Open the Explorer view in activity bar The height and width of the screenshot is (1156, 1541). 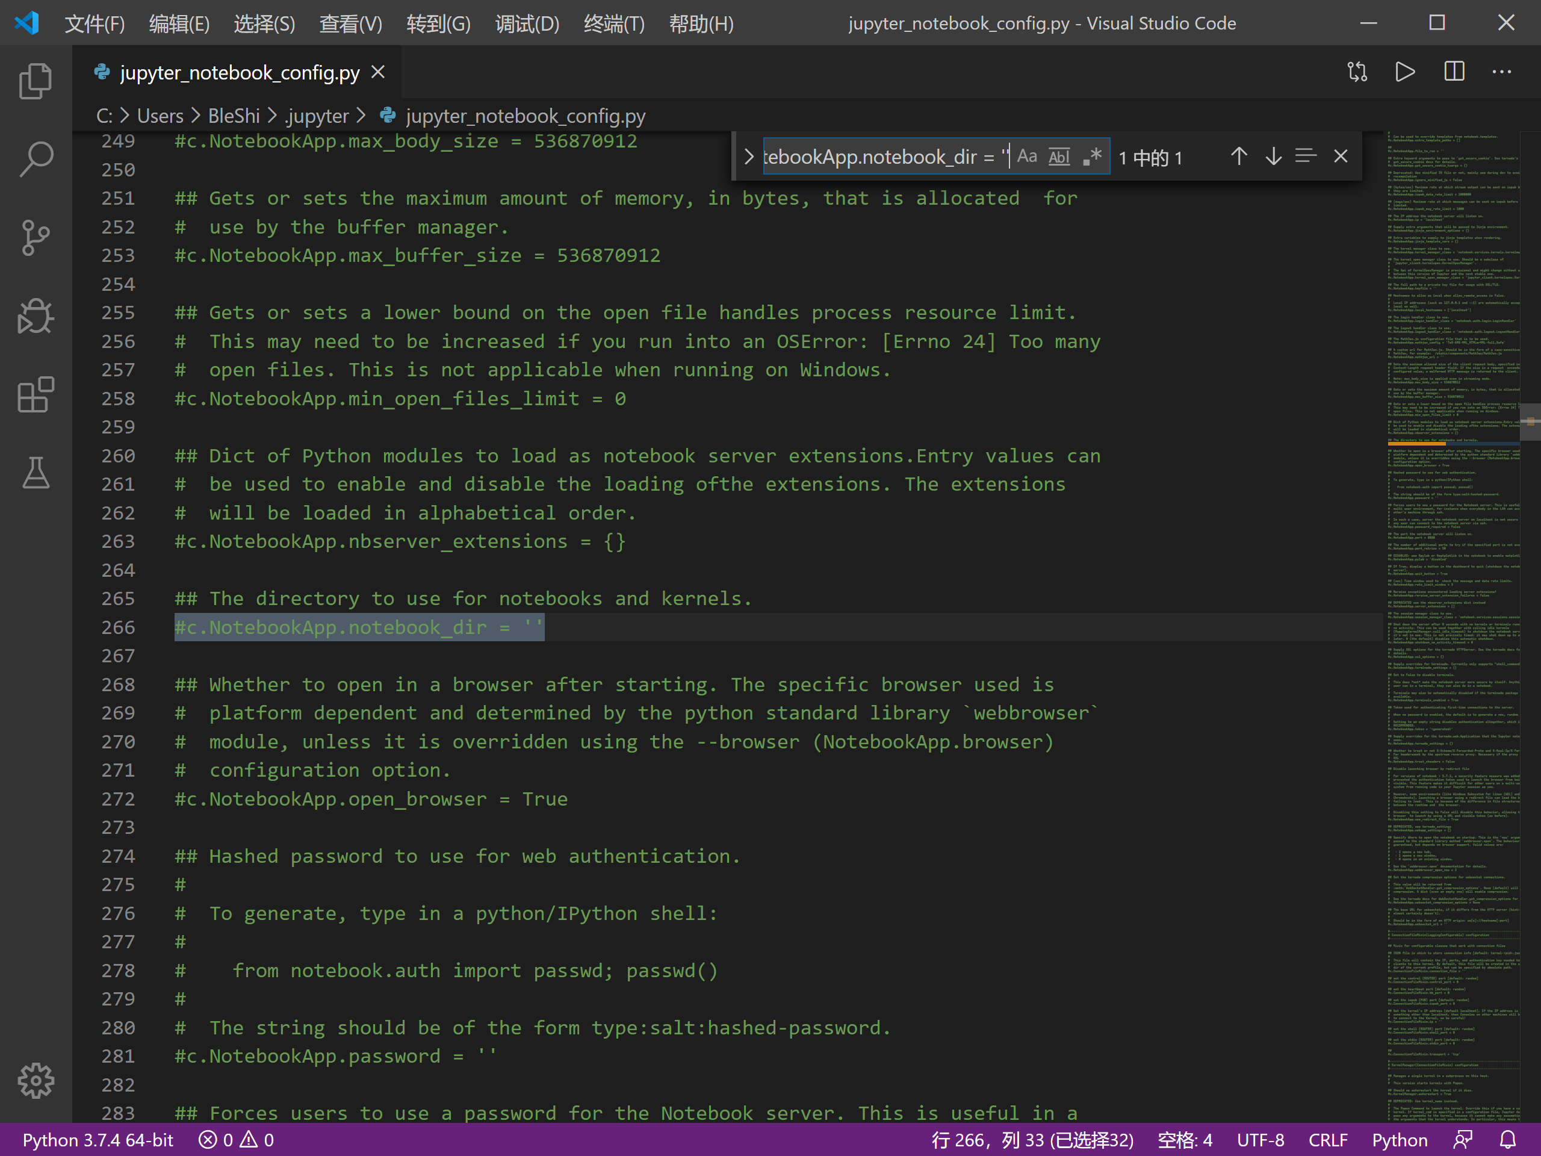[36, 81]
